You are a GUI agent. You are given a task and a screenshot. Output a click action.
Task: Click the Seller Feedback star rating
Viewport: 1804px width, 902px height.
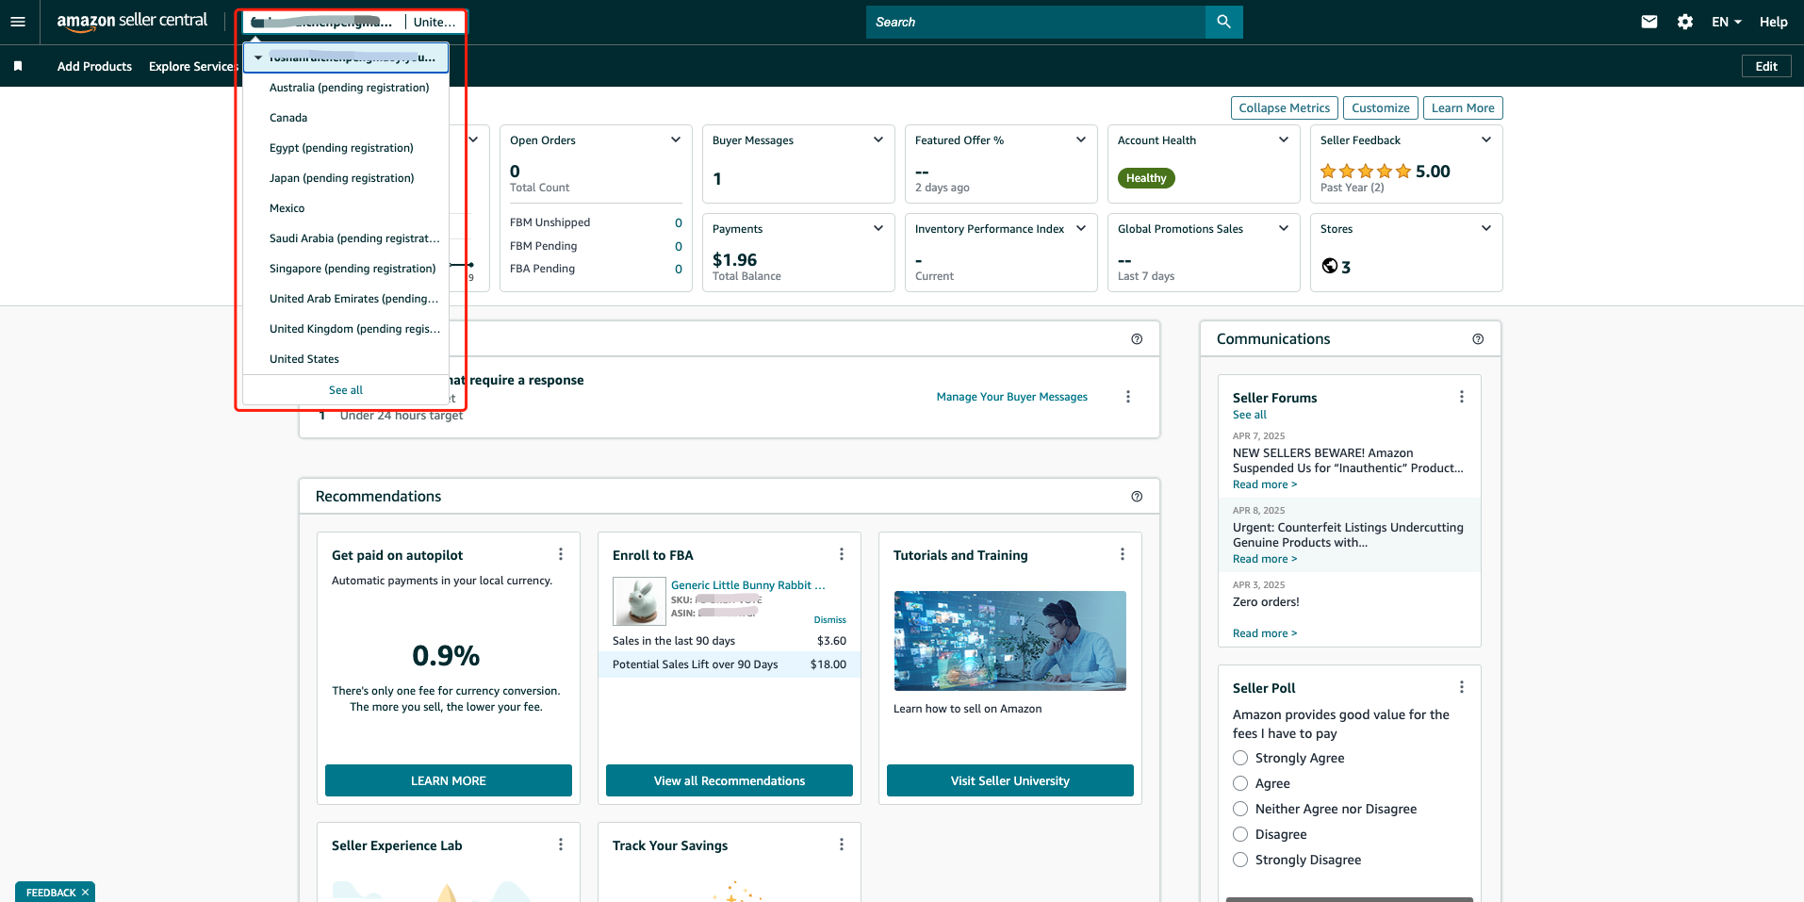pyautogui.click(x=1366, y=171)
